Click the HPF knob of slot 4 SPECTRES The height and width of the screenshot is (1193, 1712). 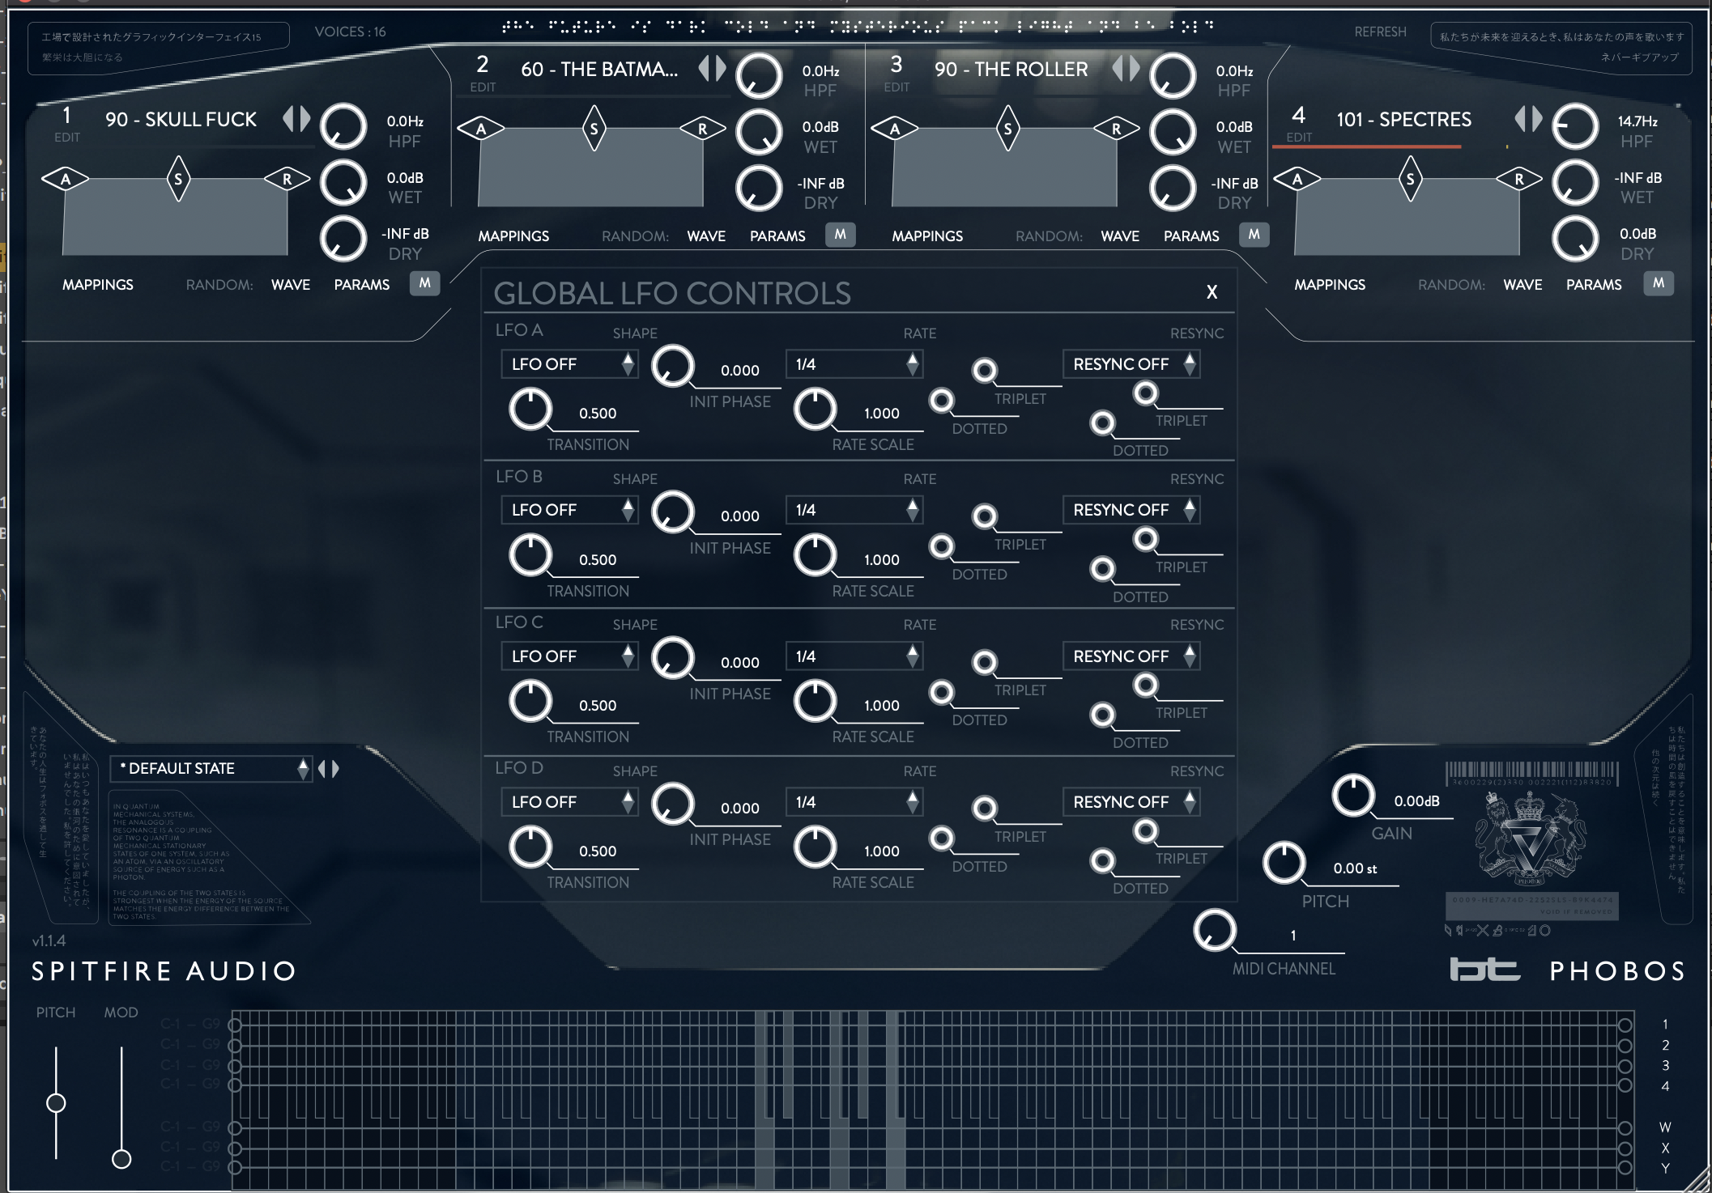pos(1575,127)
